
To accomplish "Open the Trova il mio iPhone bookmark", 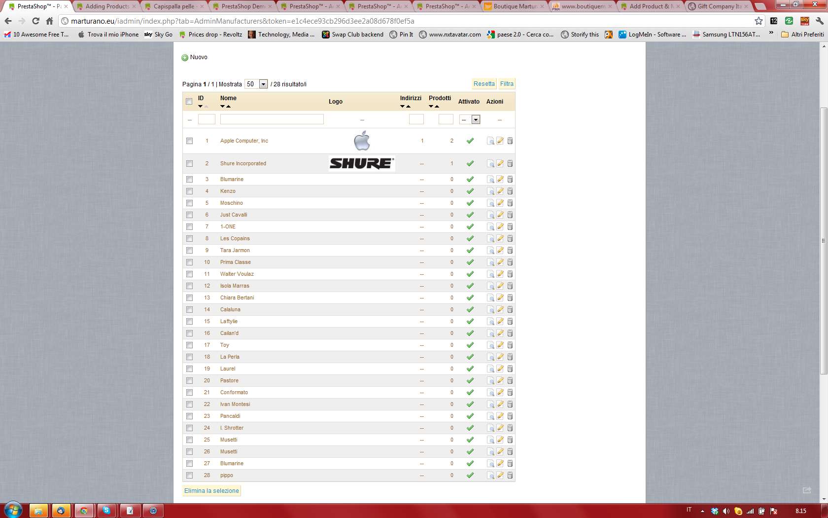I will (108, 34).
